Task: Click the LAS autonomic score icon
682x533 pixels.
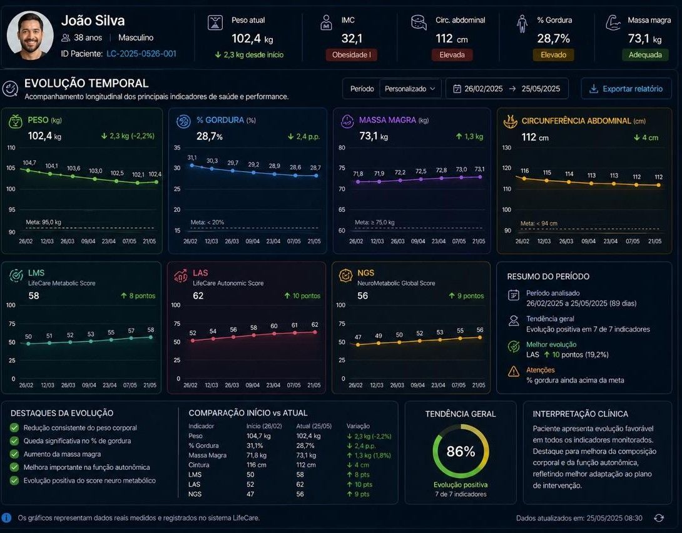Action: coord(180,276)
